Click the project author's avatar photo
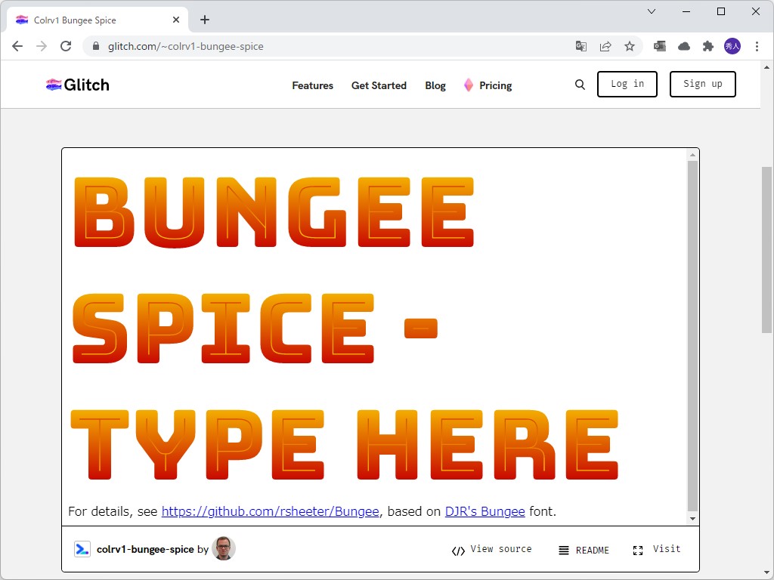 point(224,549)
